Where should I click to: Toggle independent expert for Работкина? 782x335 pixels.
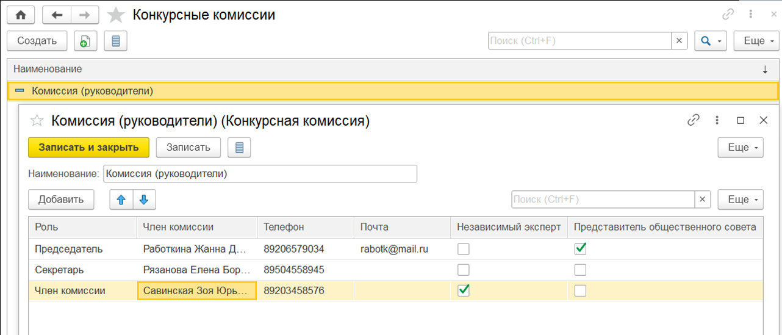pos(464,249)
